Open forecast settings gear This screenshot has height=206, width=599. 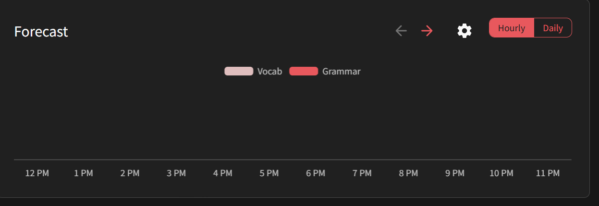pos(465,31)
